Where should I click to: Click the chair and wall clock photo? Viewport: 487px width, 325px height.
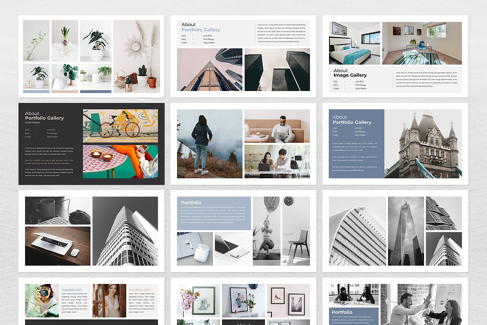click(x=296, y=231)
